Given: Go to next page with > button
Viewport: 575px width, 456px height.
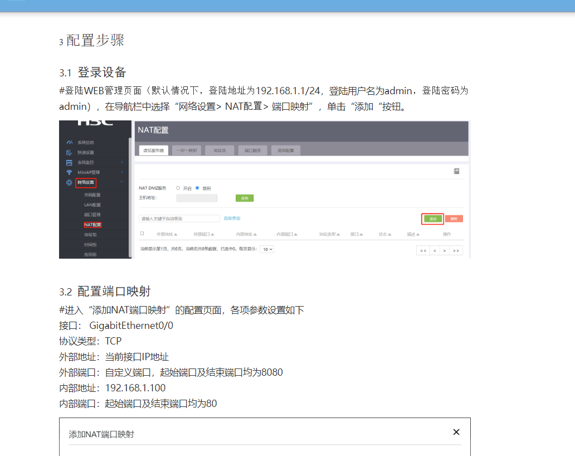Looking at the screenshot, I should click(x=445, y=250).
